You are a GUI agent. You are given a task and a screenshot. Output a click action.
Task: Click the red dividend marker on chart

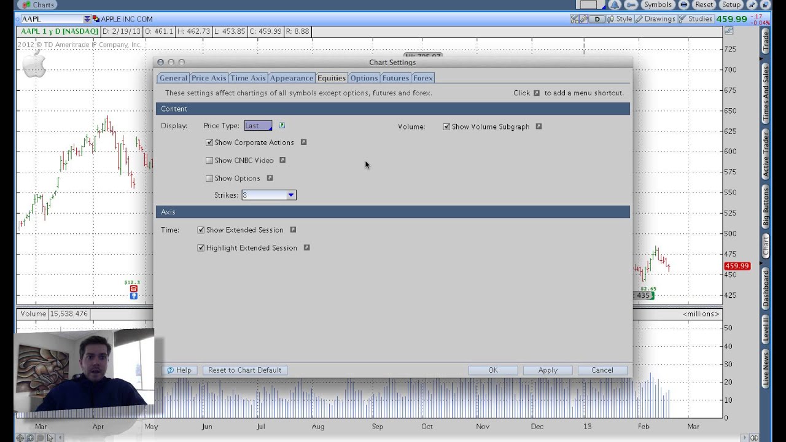133,289
